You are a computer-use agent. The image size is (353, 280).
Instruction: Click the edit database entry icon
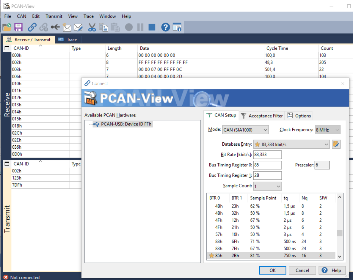(x=336, y=144)
